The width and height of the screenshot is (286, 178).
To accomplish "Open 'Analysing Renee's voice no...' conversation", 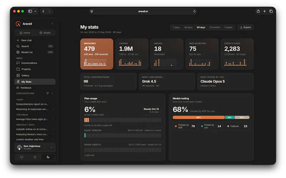I will (x=32, y=134).
